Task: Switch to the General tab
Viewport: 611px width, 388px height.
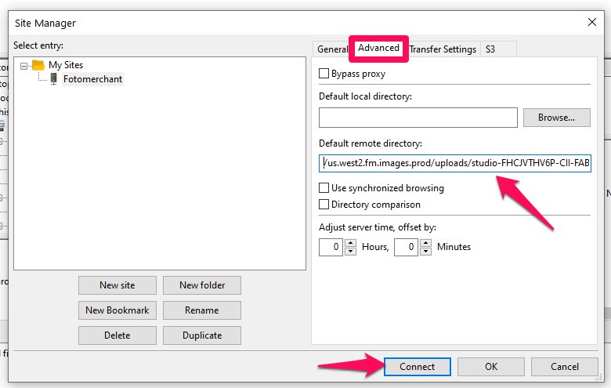Action: 332,49
